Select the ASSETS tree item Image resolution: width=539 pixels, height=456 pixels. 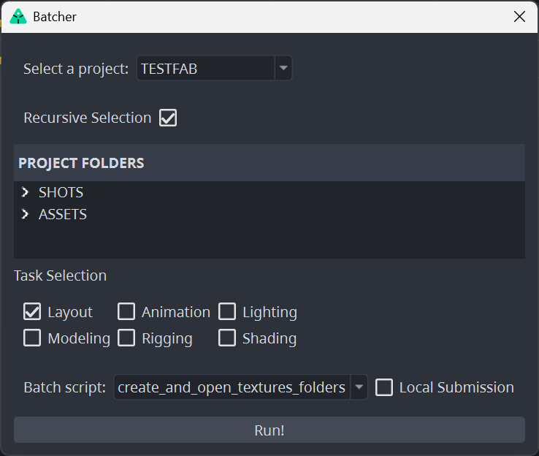tap(63, 214)
